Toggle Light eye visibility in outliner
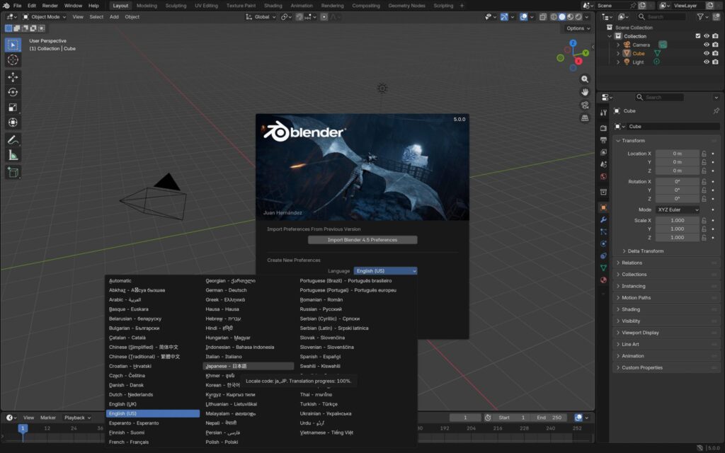 click(x=707, y=62)
